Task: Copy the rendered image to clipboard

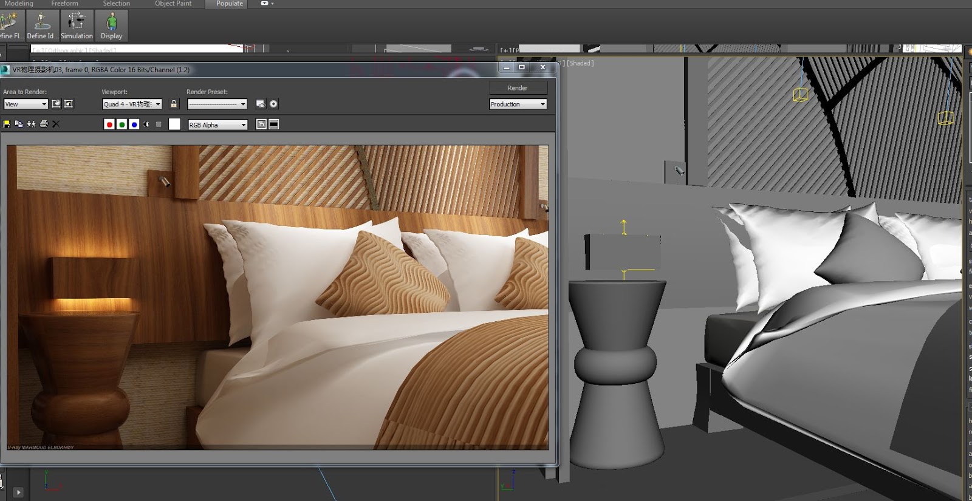Action: click(x=19, y=124)
